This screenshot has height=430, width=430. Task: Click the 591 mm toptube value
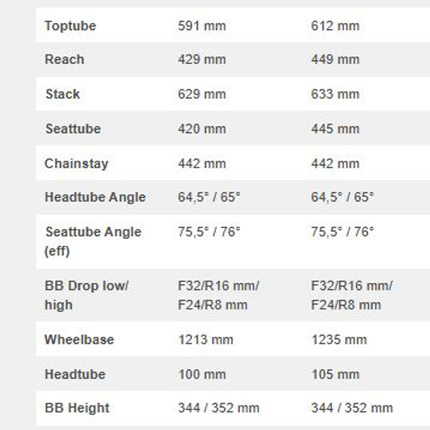click(202, 26)
